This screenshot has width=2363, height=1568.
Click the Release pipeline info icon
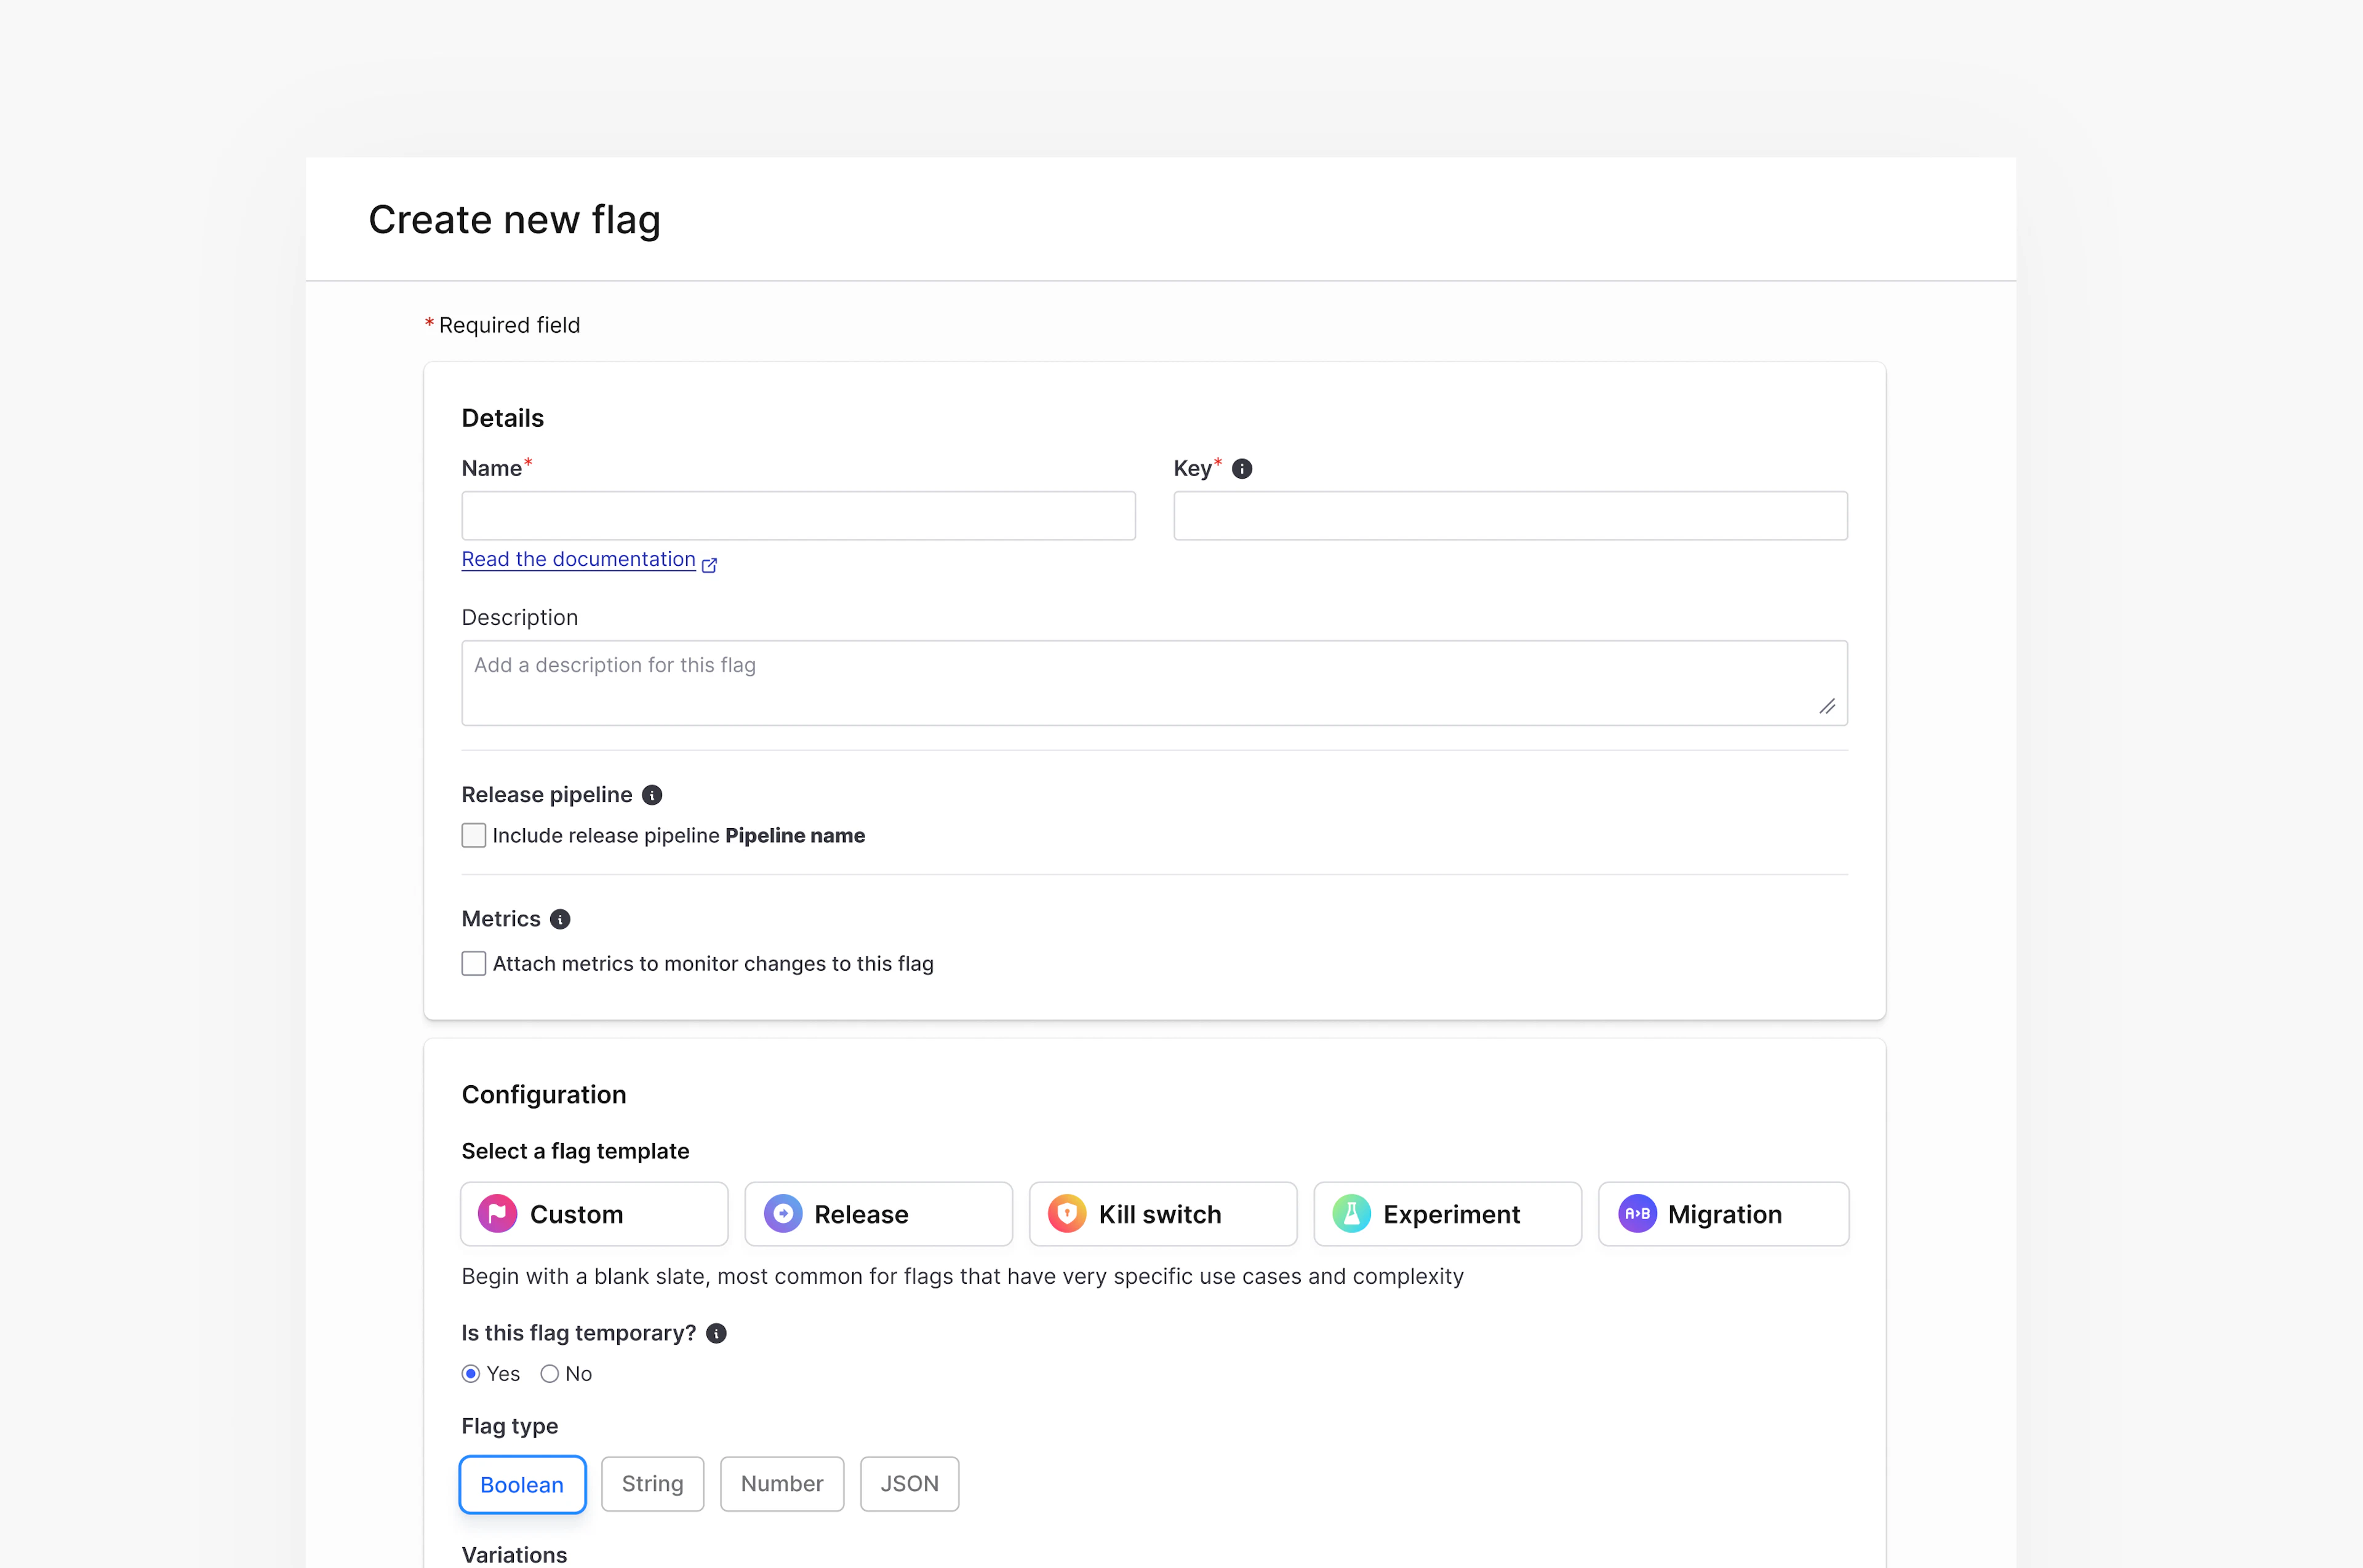(x=652, y=794)
